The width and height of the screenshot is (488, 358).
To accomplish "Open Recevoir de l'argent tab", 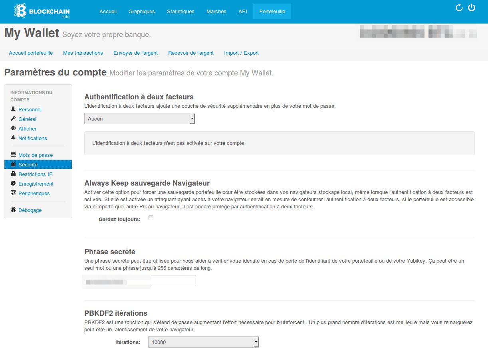I will click(x=191, y=53).
